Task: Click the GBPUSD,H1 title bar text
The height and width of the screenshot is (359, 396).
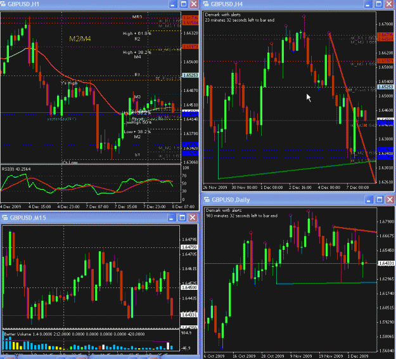Action: [x=23, y=4]
